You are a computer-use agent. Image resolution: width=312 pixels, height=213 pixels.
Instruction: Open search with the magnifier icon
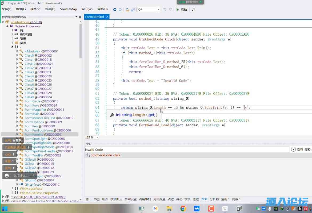click(193, 10)
